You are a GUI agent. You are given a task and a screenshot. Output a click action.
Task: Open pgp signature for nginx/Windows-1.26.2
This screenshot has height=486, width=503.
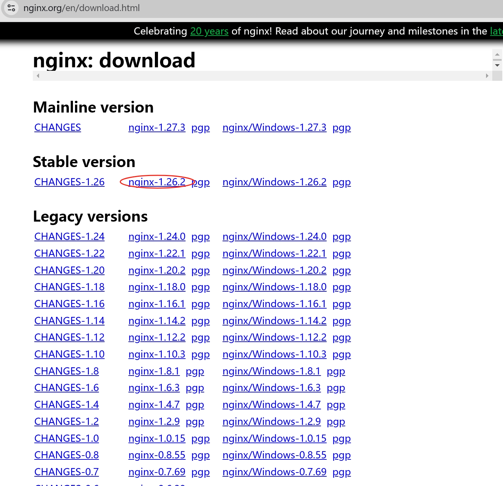(342, 183)
